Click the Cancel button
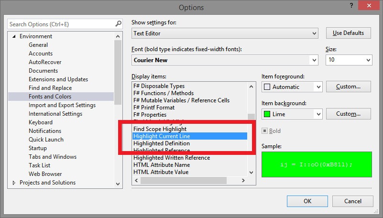 point(353,201)
